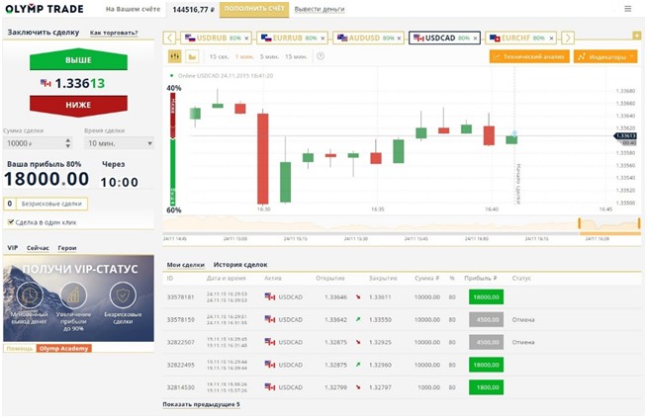Open 'Как торговать?' link
Screen dimensions: 647x418
click(x=114, y=33)
